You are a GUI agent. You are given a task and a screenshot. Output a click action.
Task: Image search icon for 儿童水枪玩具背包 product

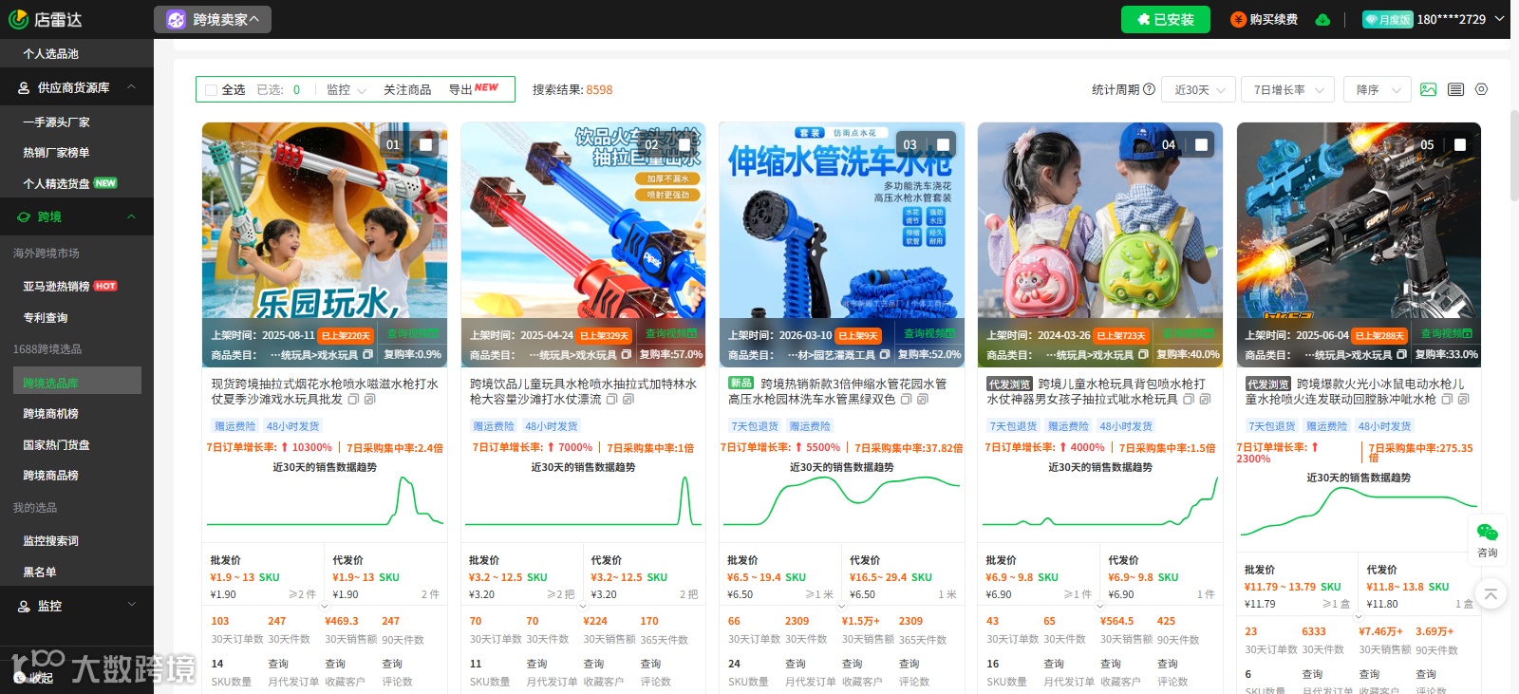click(1205, 400)
